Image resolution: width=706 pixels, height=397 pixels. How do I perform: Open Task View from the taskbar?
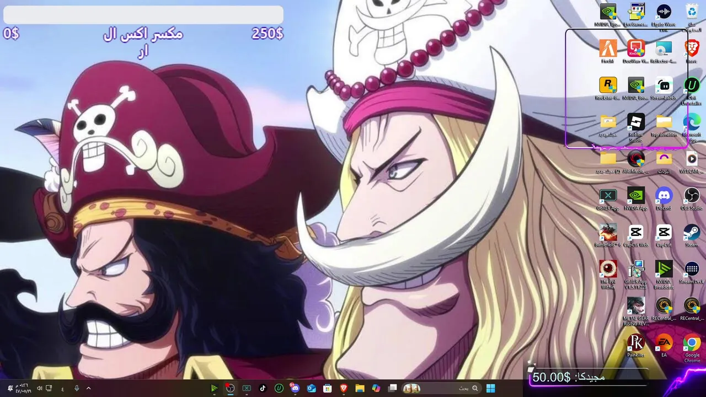(393, 388)
